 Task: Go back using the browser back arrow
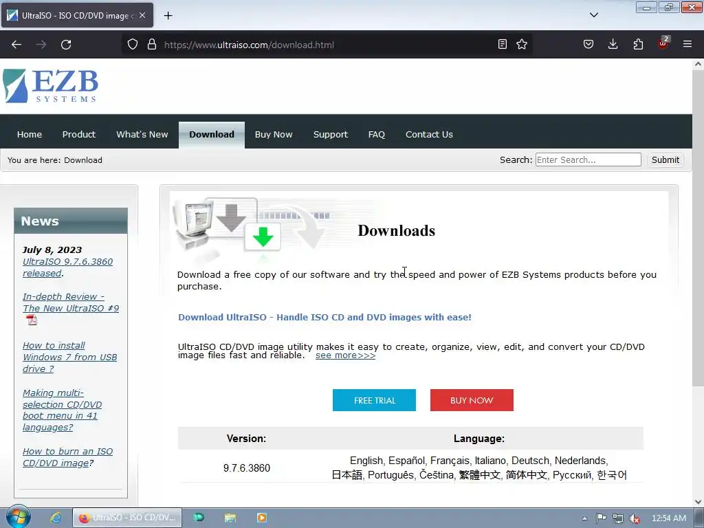(x=16, y=45)
